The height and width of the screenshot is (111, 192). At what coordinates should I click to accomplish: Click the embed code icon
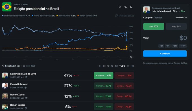pos(120,7)
